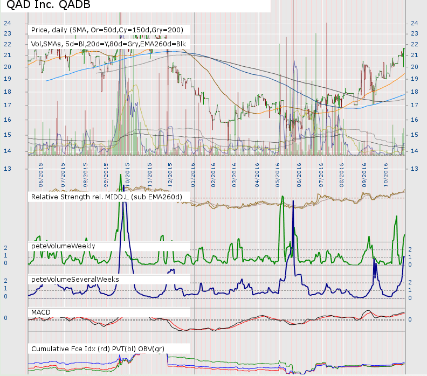
Task: Click the left price axis value 22
Action: 8,44
